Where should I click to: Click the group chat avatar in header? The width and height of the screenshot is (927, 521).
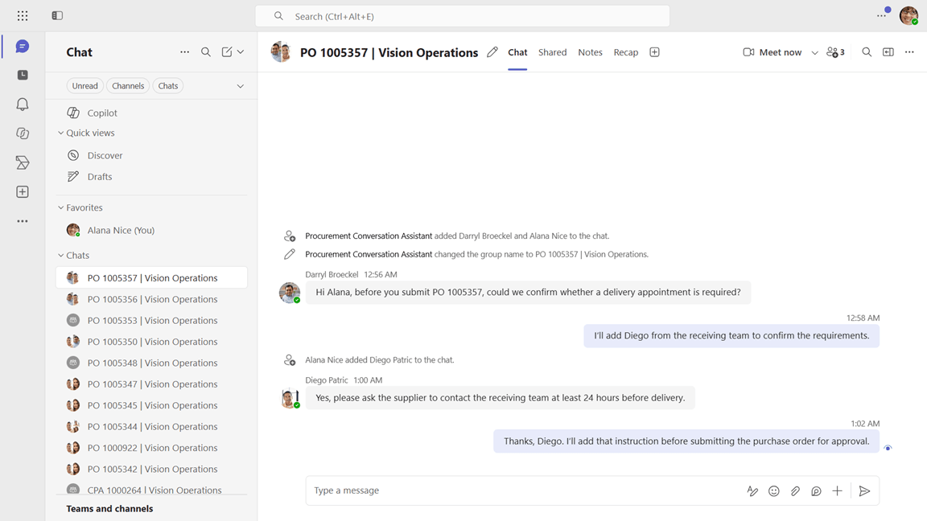coord(281,52)
